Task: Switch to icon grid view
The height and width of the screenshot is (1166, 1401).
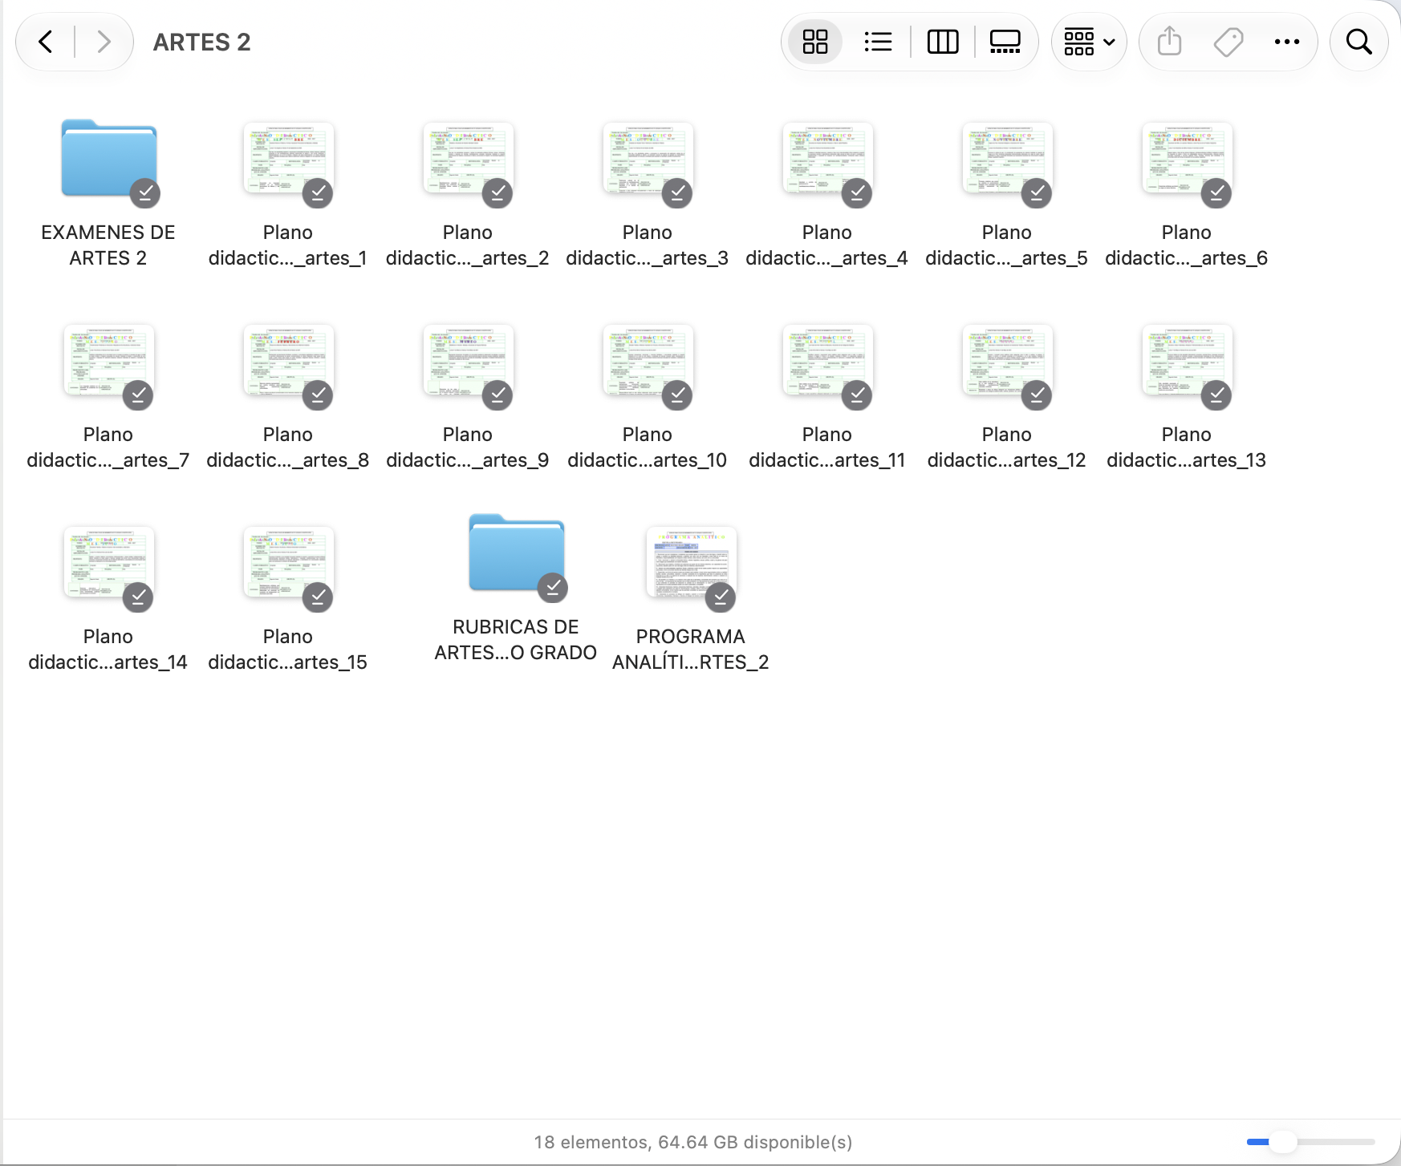Action: click(x=815, y=42)
